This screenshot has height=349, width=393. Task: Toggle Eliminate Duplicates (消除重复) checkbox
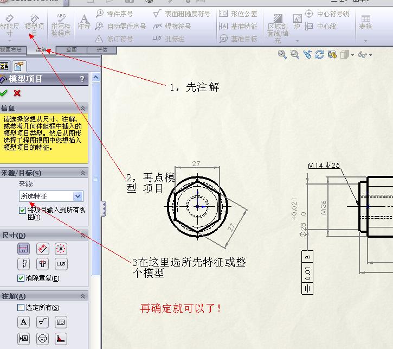click(21, 278)
